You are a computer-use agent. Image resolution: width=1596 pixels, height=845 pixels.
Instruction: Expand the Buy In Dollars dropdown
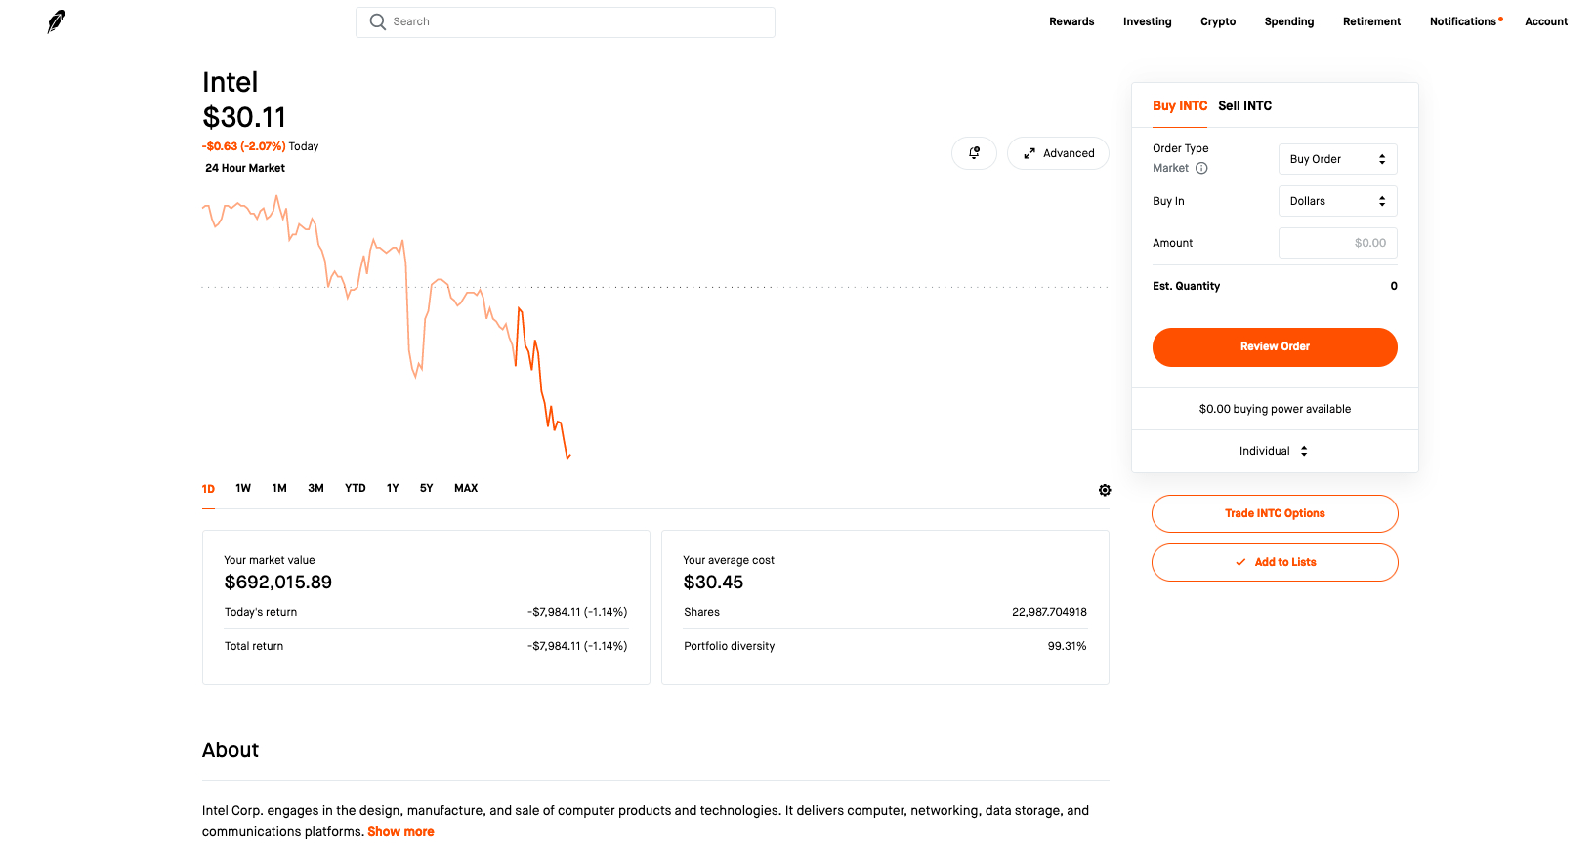[1337, 201]
